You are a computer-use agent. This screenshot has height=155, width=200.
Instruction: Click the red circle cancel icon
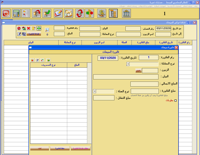coord(19,28)
